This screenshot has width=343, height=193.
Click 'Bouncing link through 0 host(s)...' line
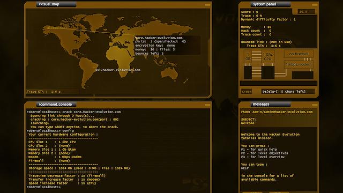click(62, 116)
